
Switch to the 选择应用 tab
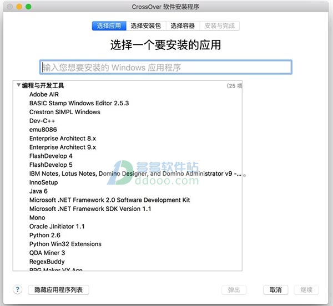(x=109, y=26)
